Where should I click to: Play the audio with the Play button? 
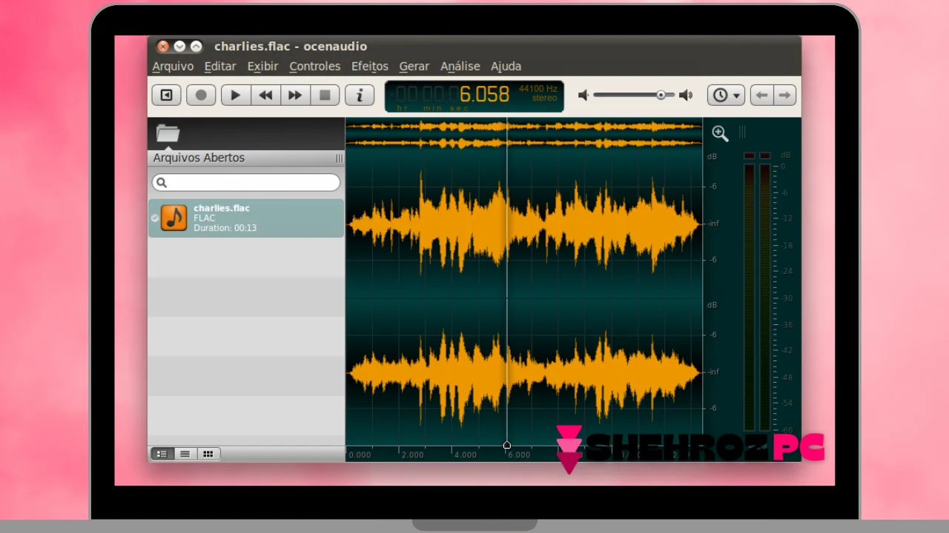236,95
